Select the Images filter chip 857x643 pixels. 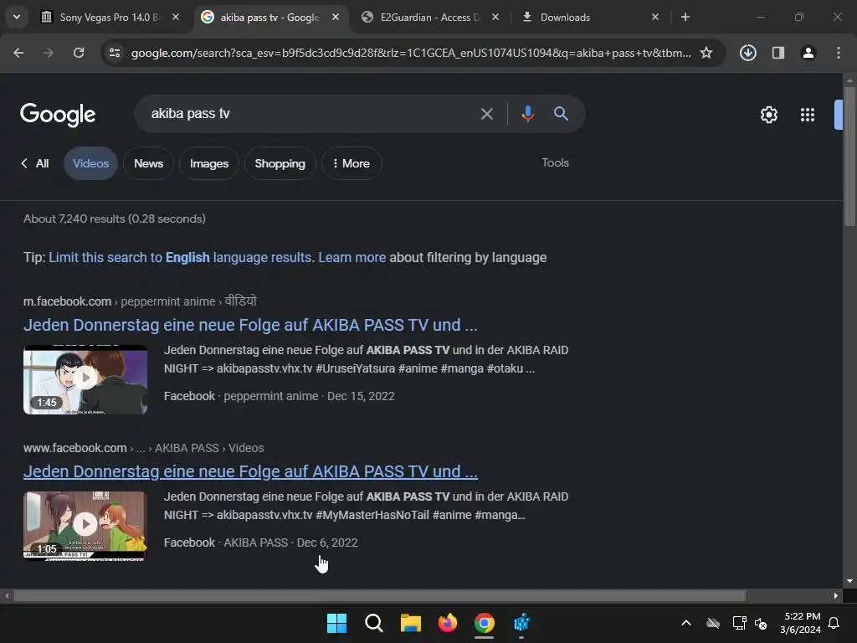point(208,163)
